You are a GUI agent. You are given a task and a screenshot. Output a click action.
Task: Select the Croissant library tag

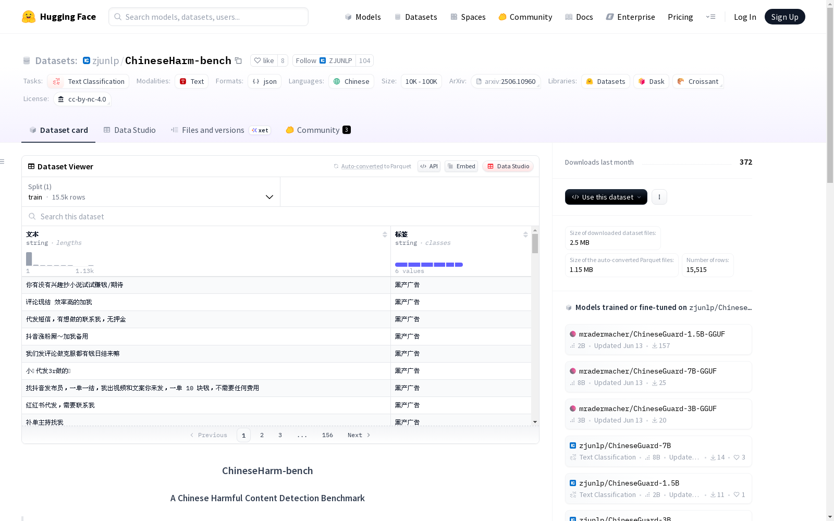[698, 81]
